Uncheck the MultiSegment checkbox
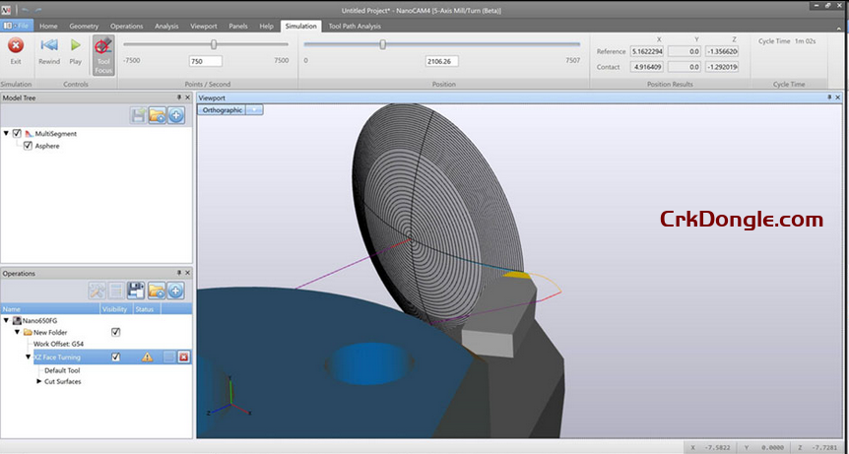 click(x=18, y=133)
